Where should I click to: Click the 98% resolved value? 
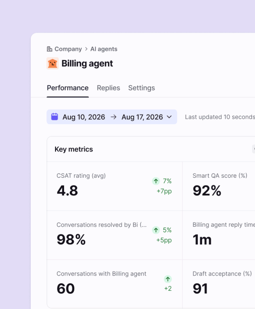(x=71, y=240)
